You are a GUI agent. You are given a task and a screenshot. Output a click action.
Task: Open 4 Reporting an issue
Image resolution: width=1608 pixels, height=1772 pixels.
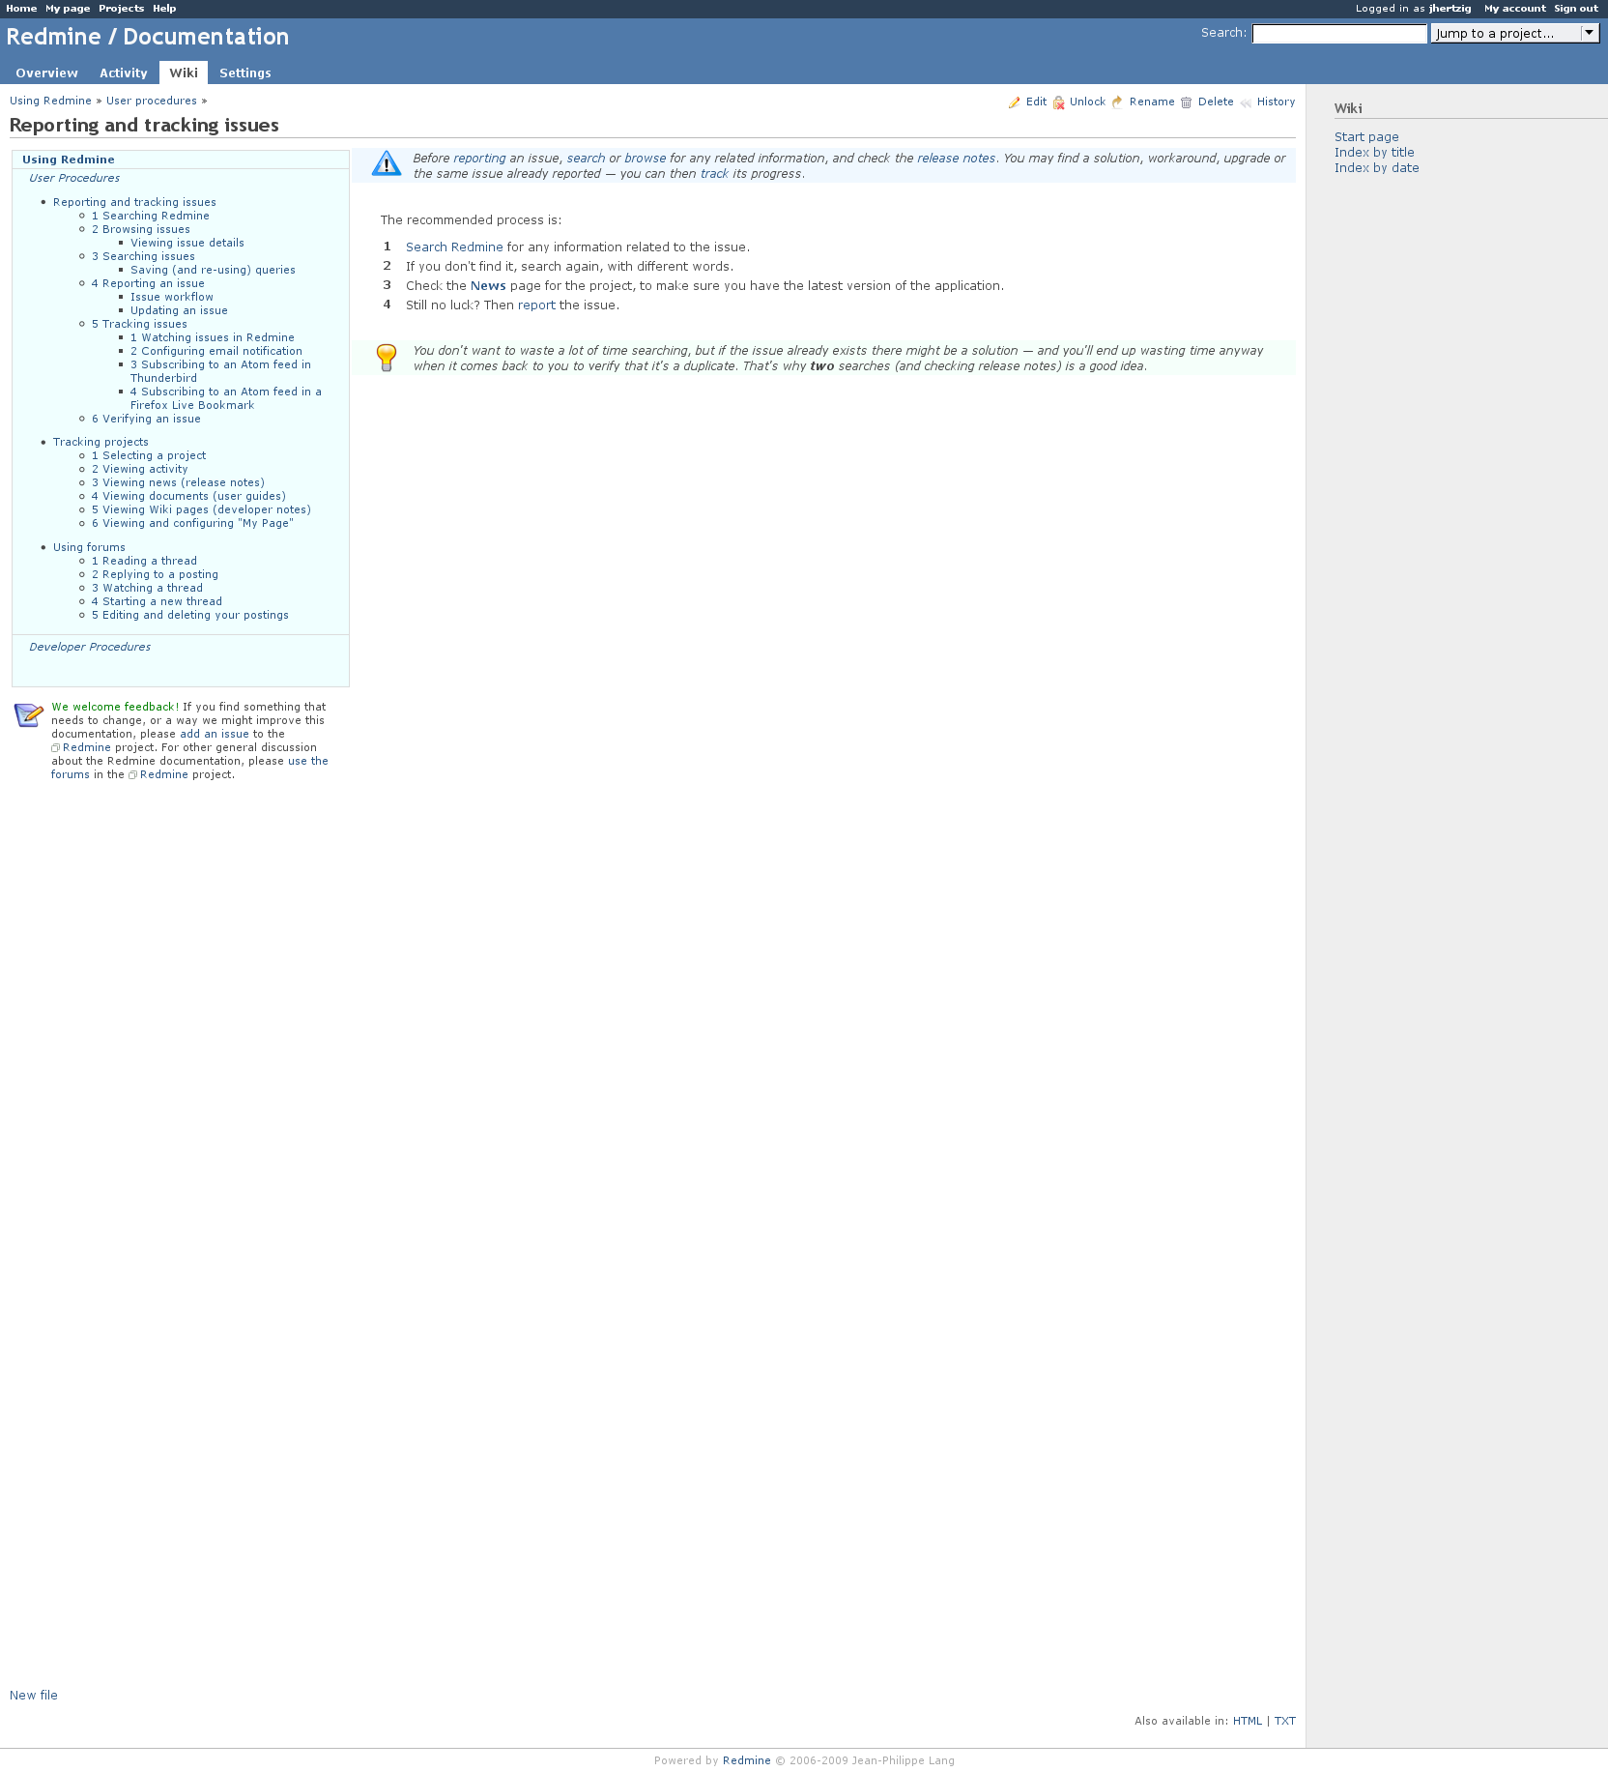click(148, 283)
